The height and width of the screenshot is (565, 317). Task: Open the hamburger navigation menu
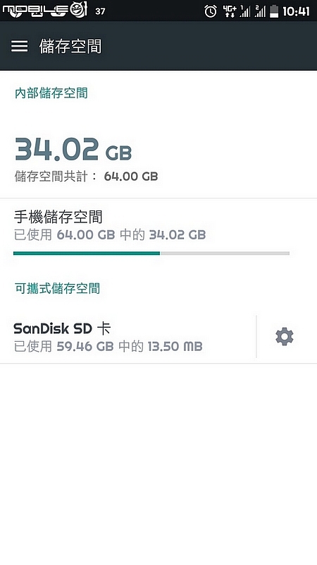click(20, 46)
